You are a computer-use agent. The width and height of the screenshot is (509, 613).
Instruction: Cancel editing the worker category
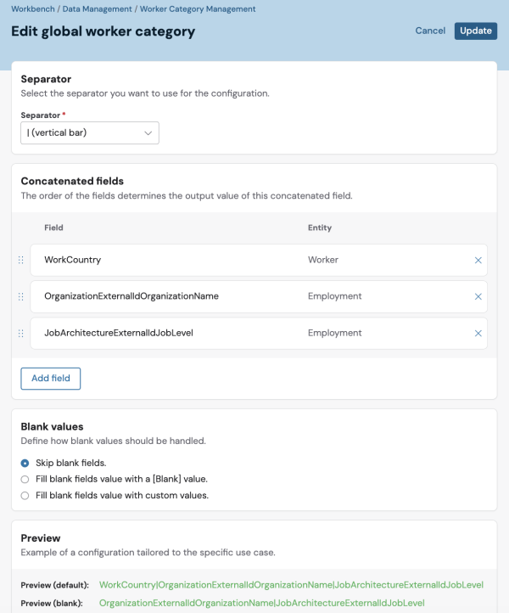tap(430, 31)
